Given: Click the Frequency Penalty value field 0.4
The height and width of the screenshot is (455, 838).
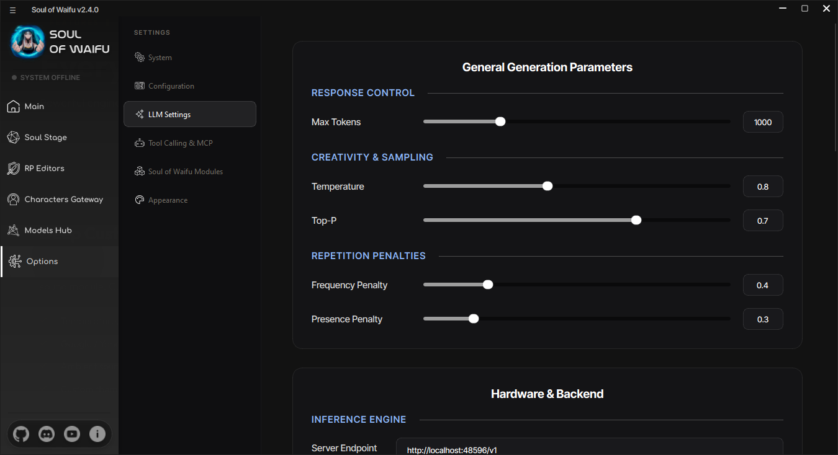Looking at the screenshot, I should 763,285.
